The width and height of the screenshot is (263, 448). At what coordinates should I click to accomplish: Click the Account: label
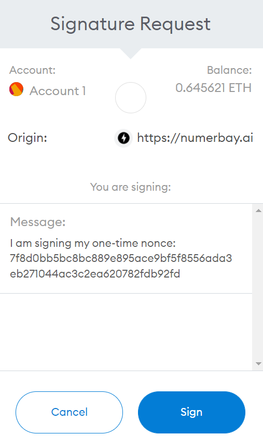[33, 70]
